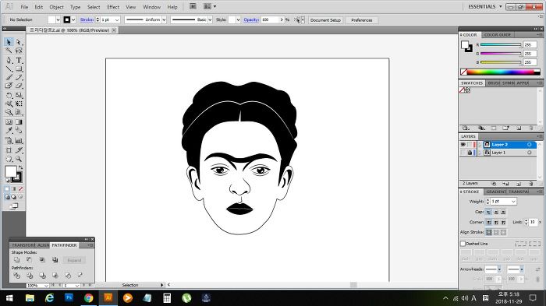Open the Window menu
546x306 pixels.
pos(152,7)
